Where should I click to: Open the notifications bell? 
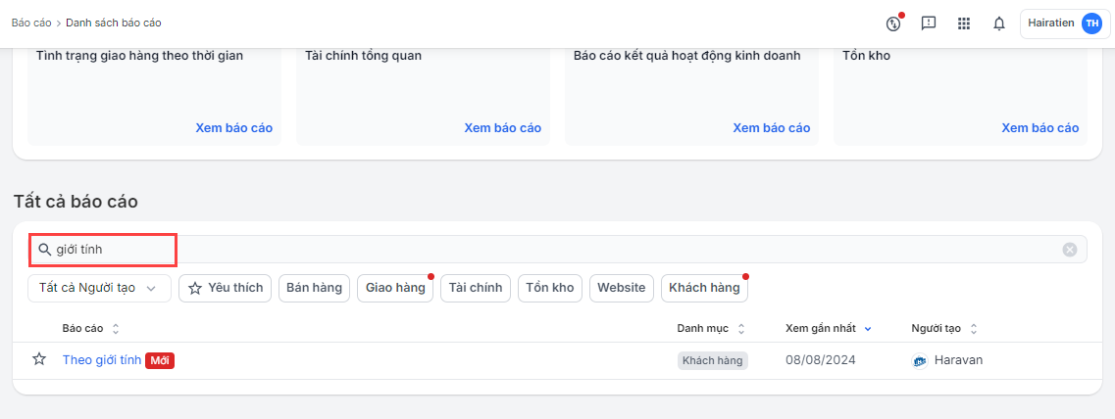tap(999, 23)
